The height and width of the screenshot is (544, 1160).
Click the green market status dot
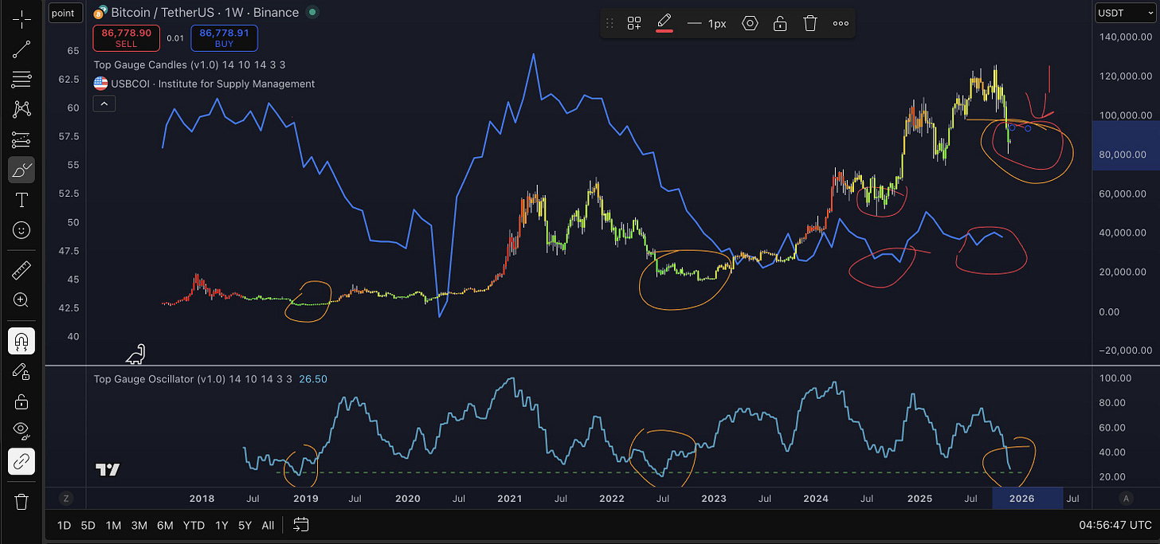pos(312,13)
